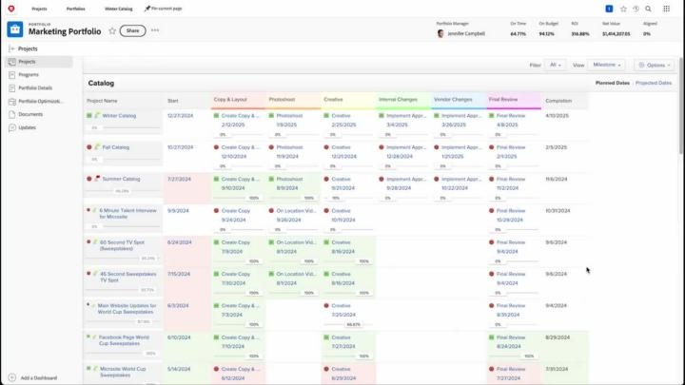
Task: Click green square on Winter Catalog Final Review
Action: tap(492, 116)
